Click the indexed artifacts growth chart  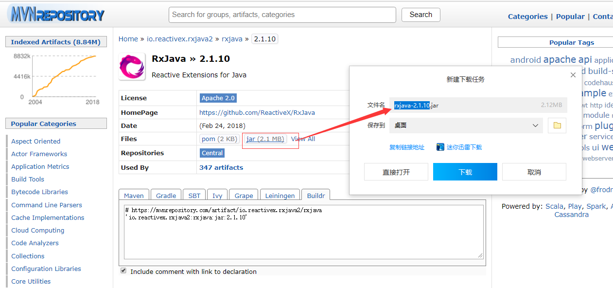[x=55, y=78]
